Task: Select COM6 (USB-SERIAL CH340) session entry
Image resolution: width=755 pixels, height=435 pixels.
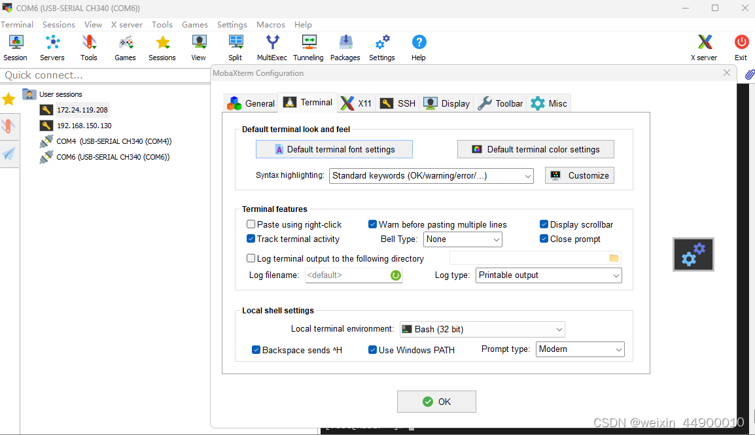Action: point(113,157)
